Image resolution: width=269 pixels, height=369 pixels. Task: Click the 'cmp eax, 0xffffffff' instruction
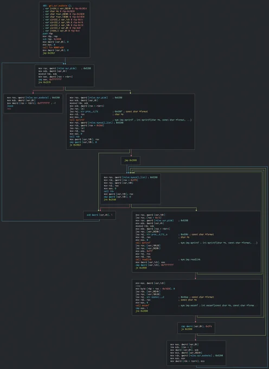pyautogui.click(x=50, y=80)
